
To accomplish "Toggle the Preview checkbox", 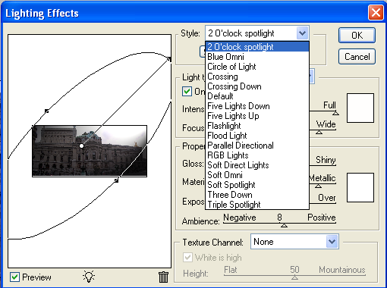I will (x=14, y=277).
